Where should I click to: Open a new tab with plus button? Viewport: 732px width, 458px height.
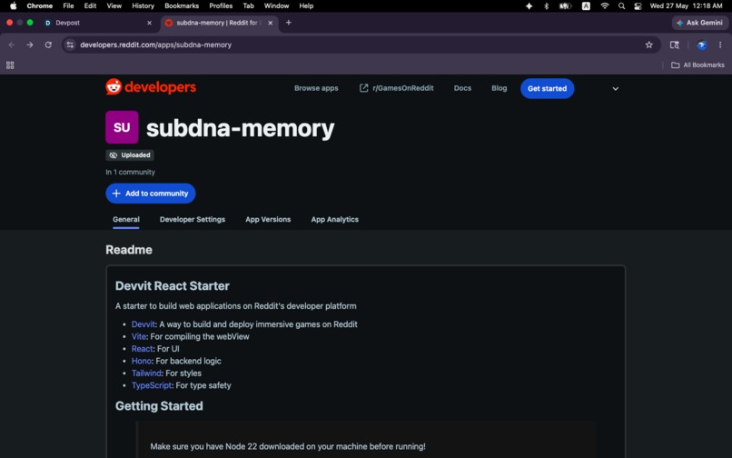(289, 23)
